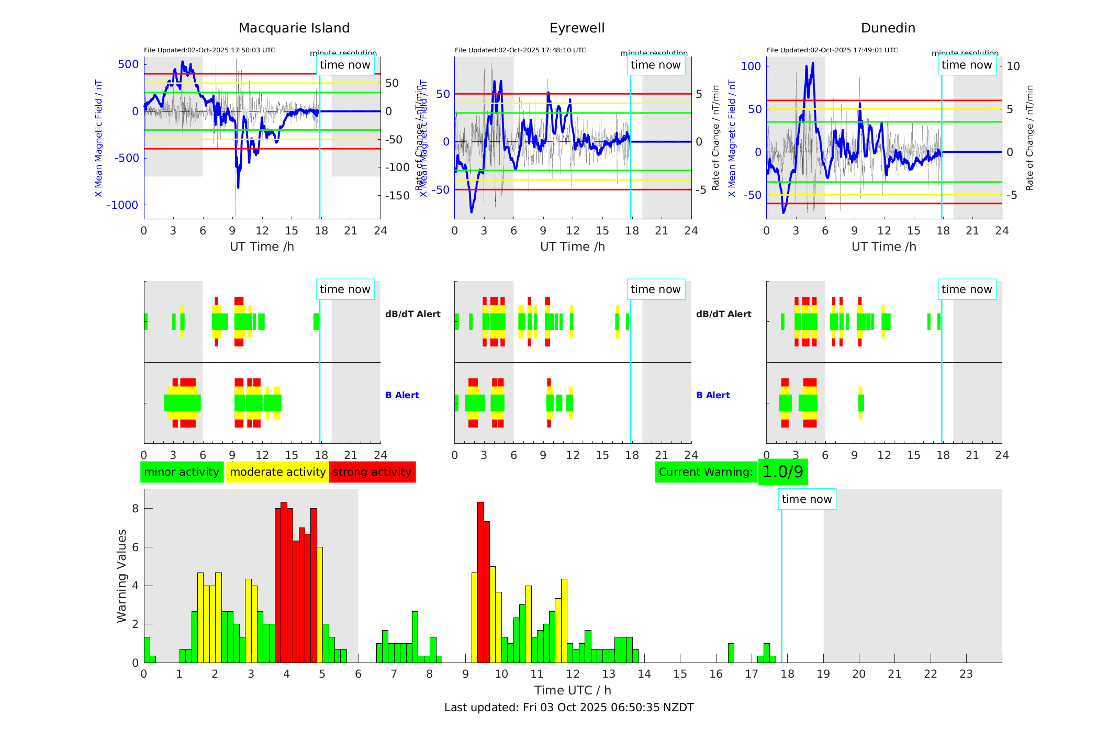Click Macquarie Island 'File Updated' timestamp
1108x752 pixels.
pyautogui.click(x=209, y=50)
